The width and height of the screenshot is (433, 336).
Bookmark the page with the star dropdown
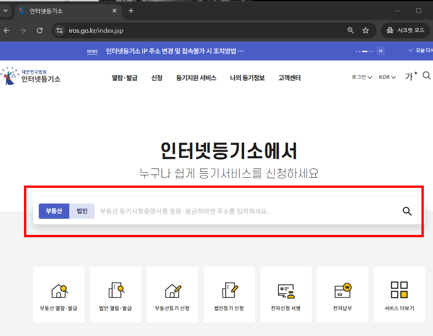coord(366,30)
